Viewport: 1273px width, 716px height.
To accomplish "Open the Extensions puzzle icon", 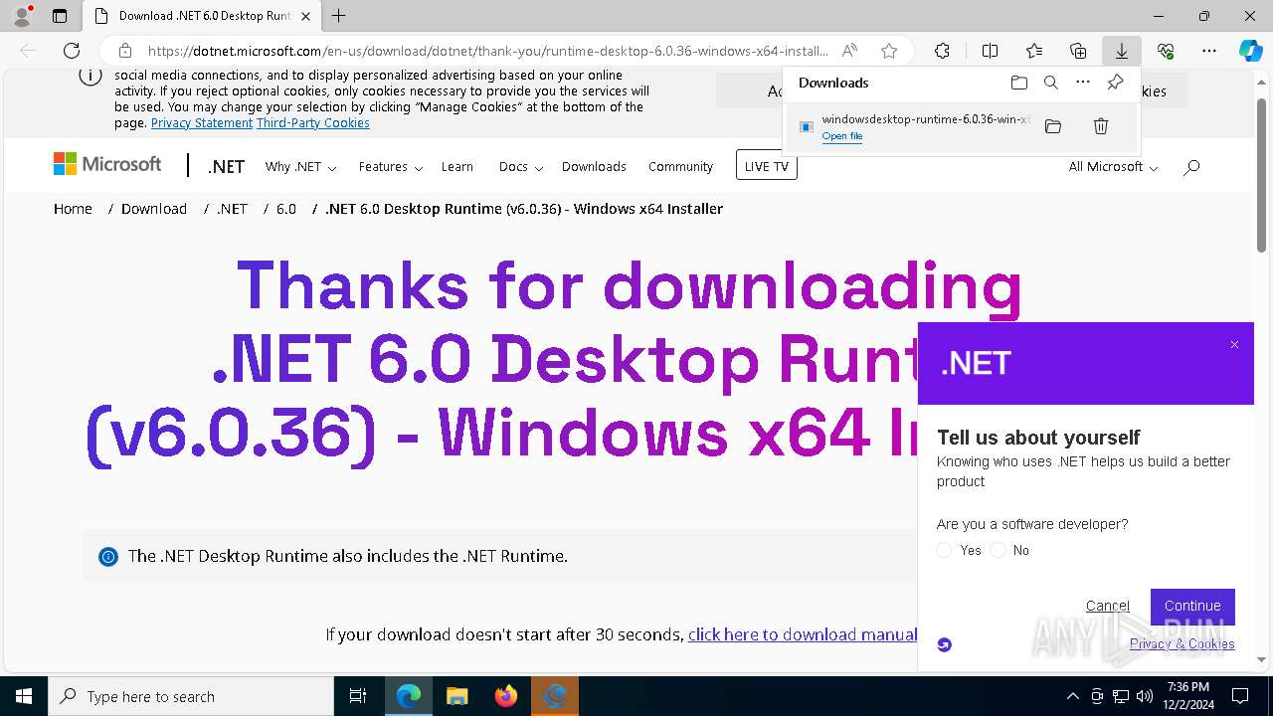I will (x=942, y=51).
